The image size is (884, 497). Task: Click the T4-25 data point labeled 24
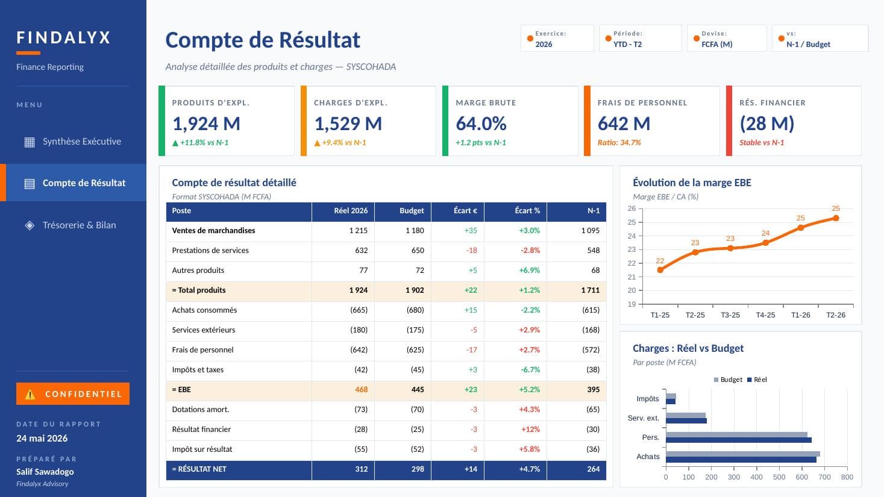click(x=765, y=243)
